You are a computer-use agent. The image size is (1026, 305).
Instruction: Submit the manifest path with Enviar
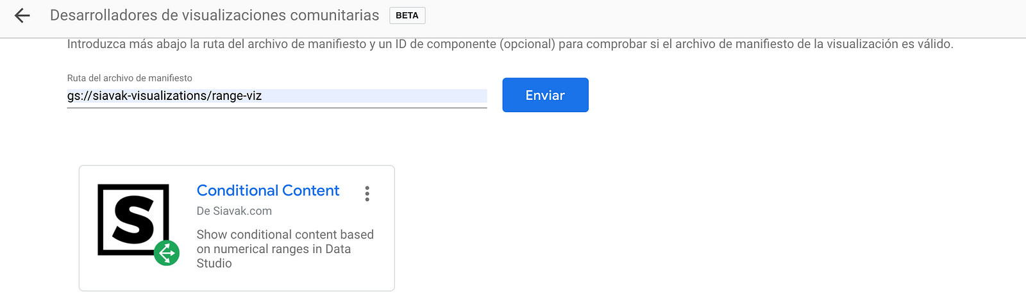(x=545, y=95)
